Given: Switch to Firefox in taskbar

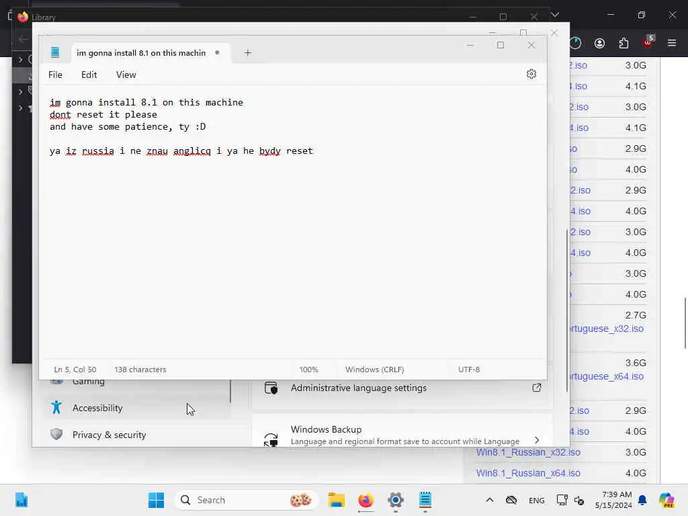Looking at the screenshot, I should click(366, 500).
